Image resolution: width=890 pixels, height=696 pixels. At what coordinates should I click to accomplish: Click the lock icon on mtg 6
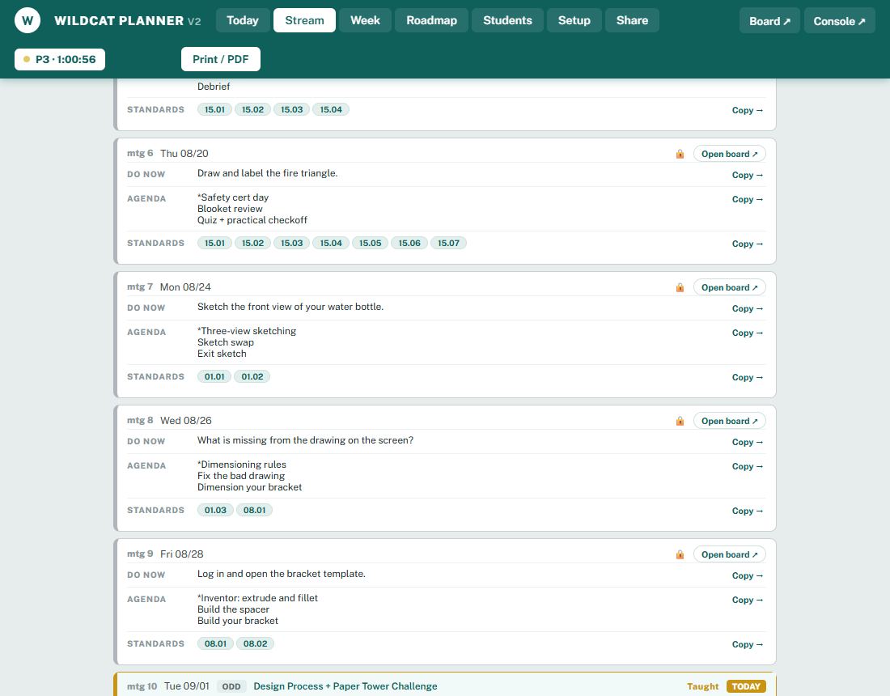680,154
